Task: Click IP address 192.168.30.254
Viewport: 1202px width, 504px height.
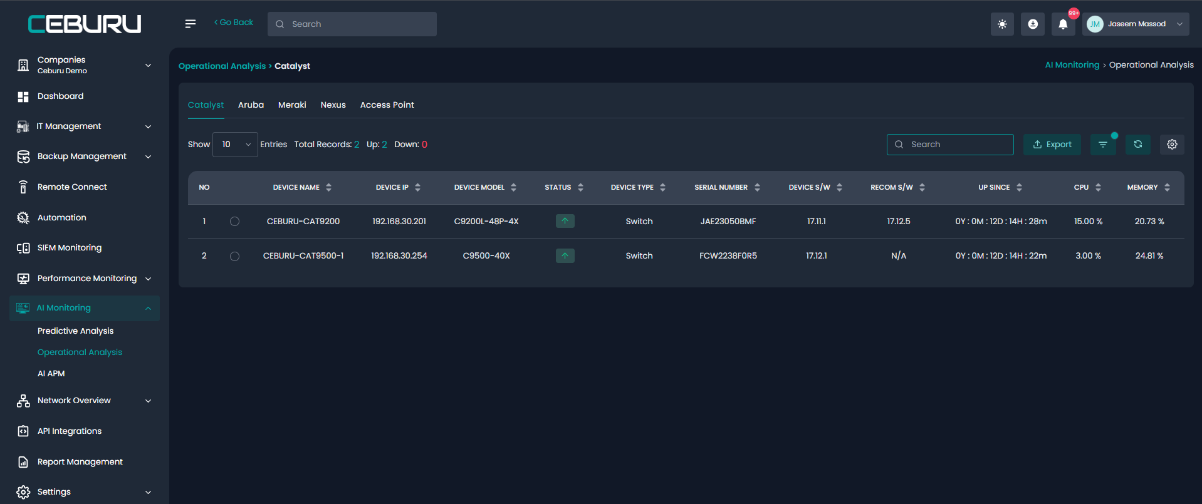Action: (x=399, y=255)
